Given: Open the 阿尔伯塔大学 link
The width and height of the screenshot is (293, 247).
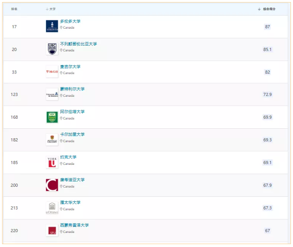Looking at the screenshot, I should [x=72, y=112].
